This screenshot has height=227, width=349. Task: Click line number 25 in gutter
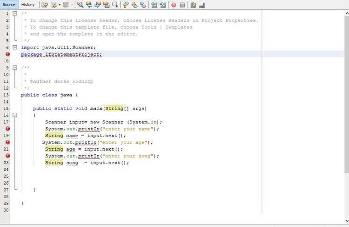click(6, 176)
